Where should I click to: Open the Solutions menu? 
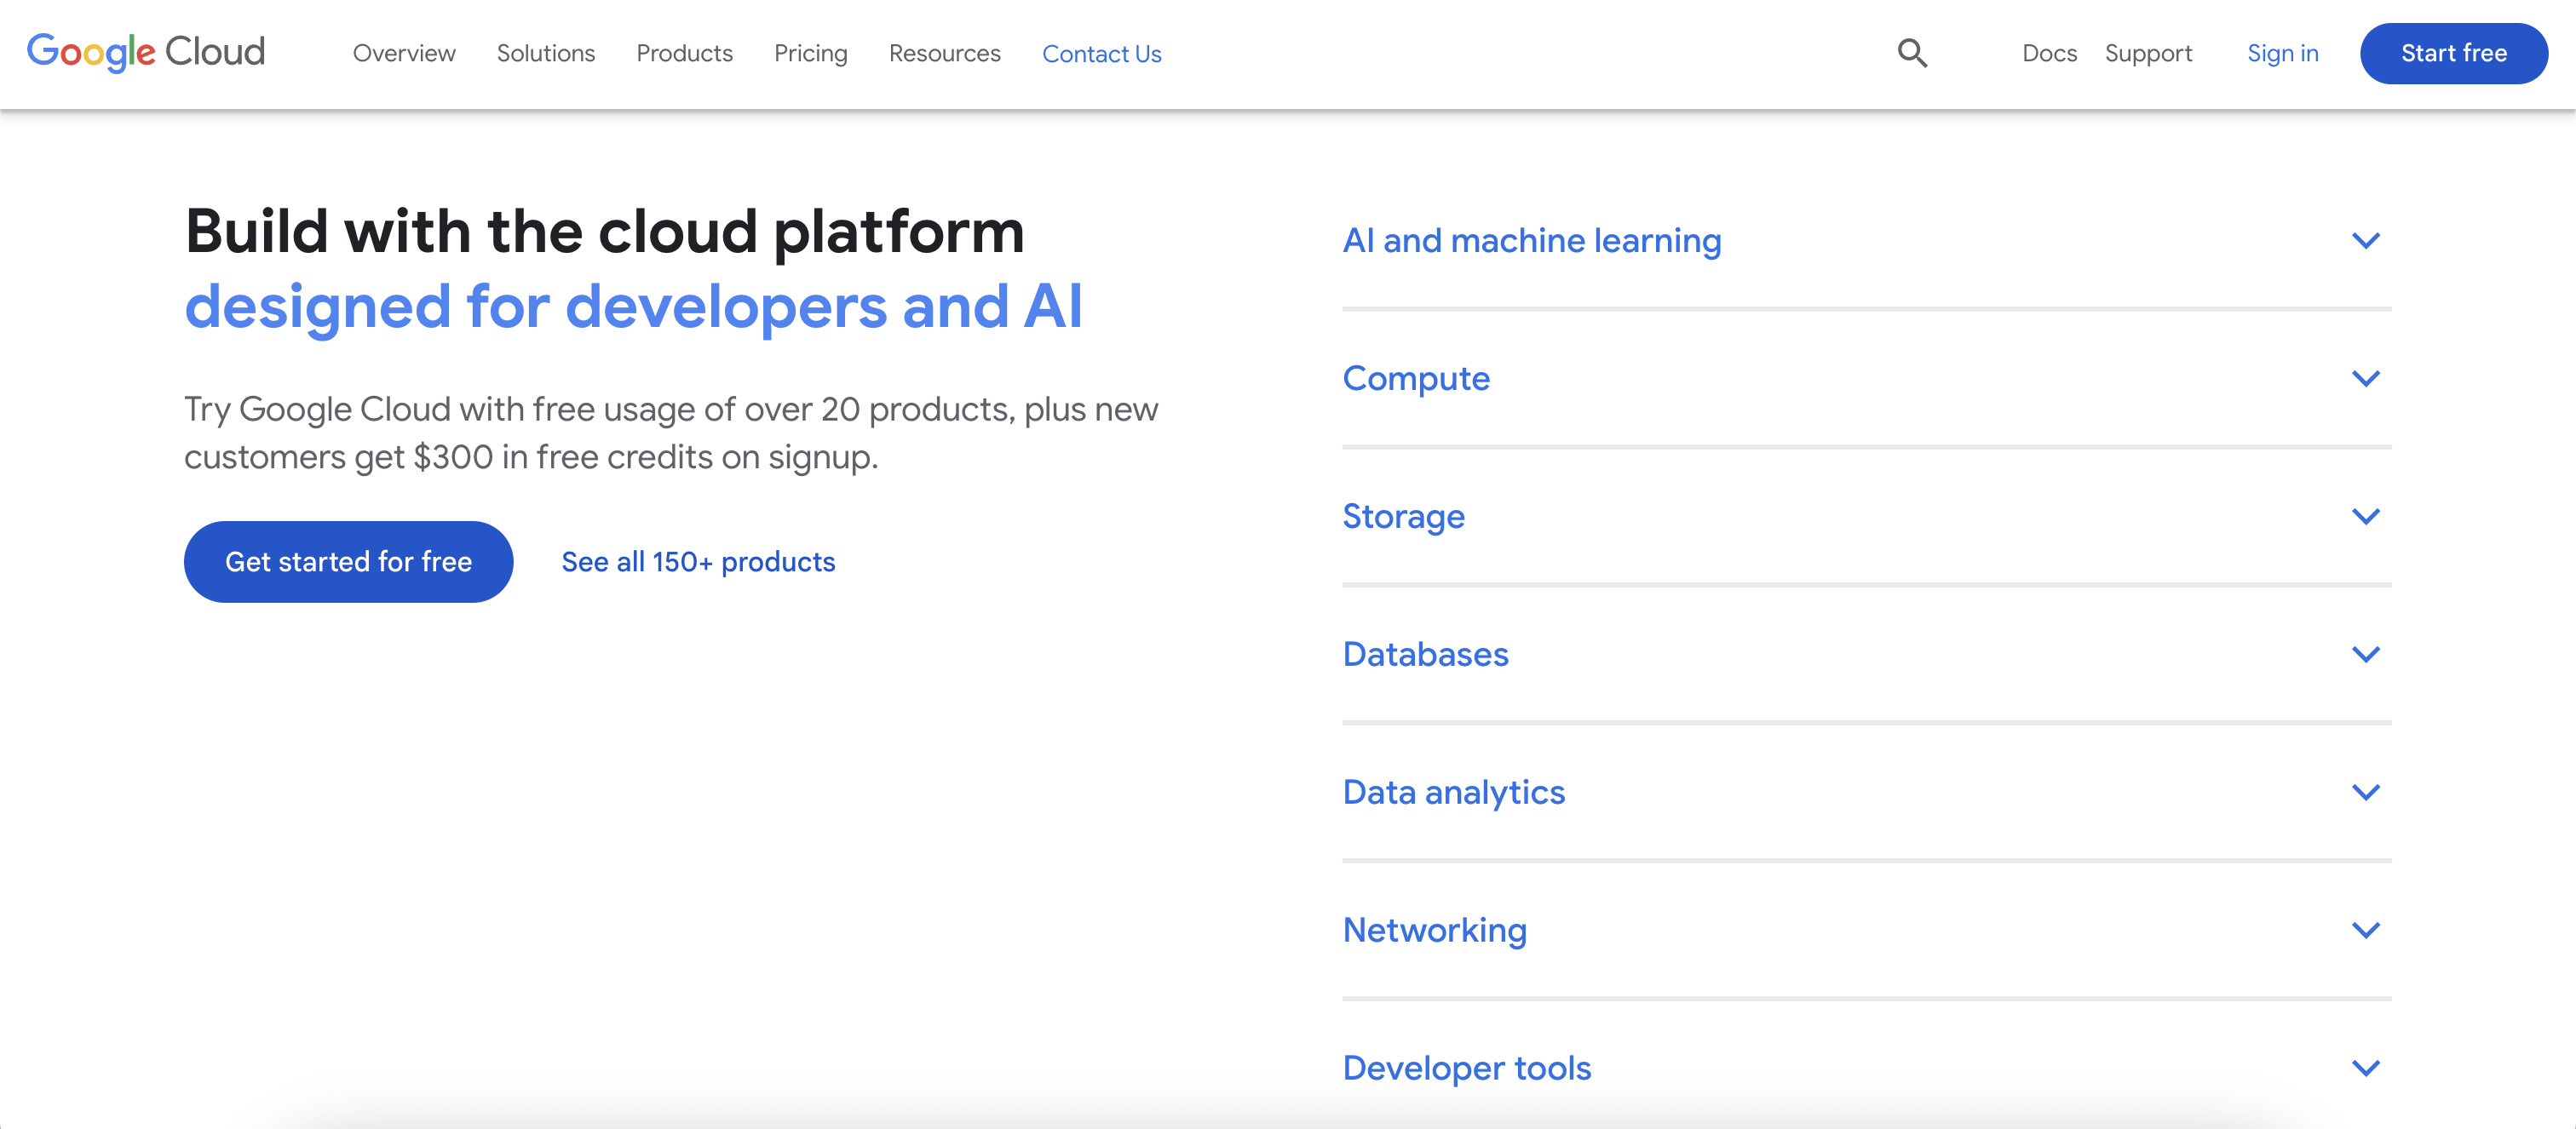[x=545, y=53]
